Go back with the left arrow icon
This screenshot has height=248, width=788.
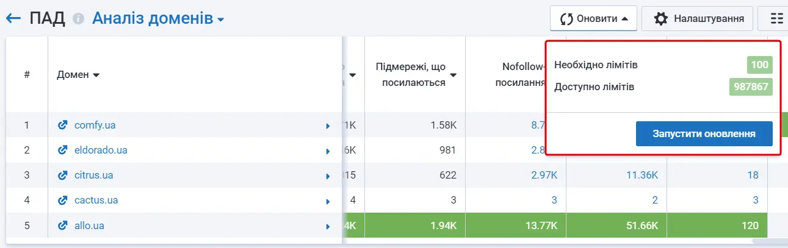[13, 18]
